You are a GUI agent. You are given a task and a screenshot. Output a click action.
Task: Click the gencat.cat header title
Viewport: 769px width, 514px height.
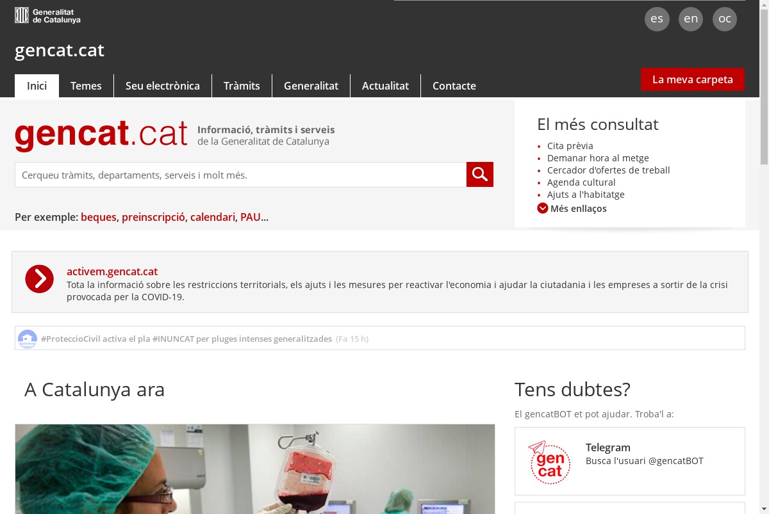click(60, 50)
